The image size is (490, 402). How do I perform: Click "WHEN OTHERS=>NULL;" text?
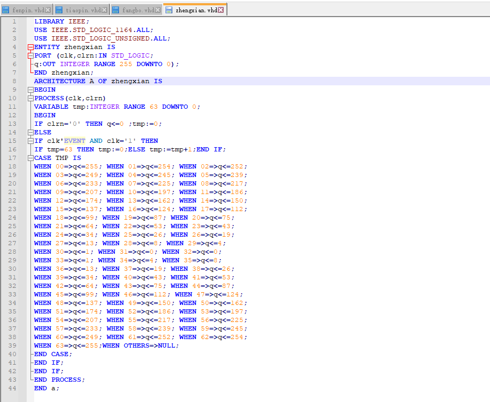pos(140,345)
